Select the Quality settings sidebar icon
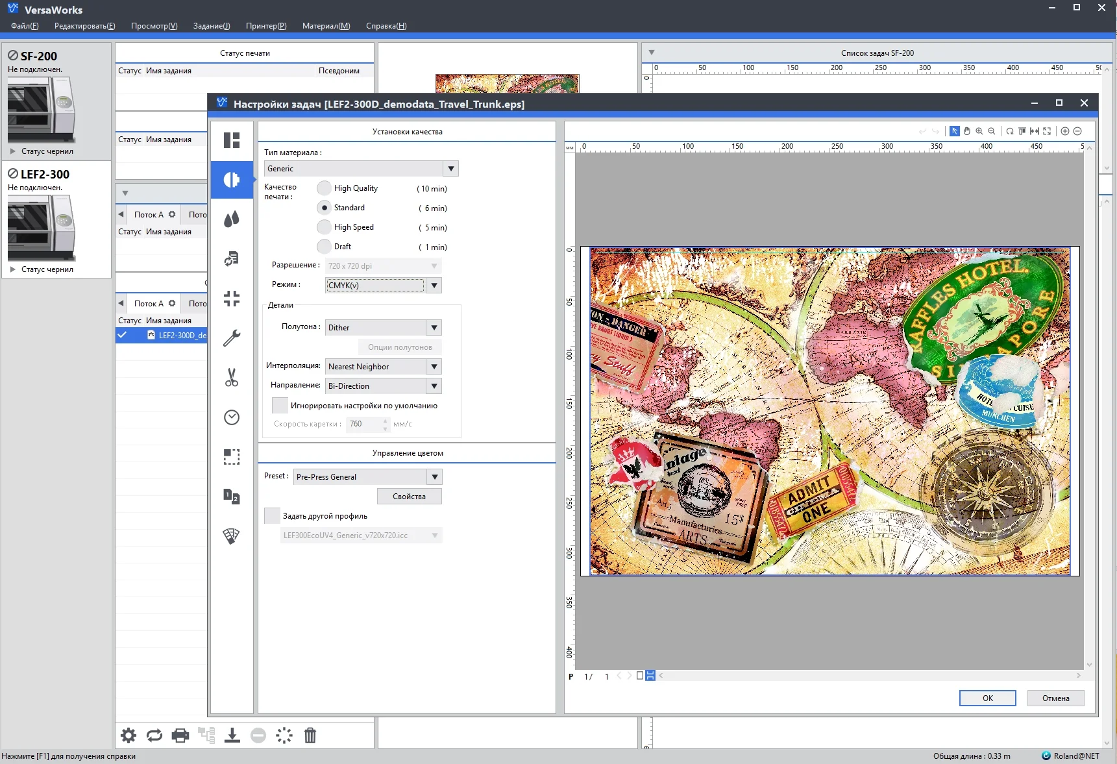The height and width of the screenshot is (764, 1117). [x=232, y=180]
